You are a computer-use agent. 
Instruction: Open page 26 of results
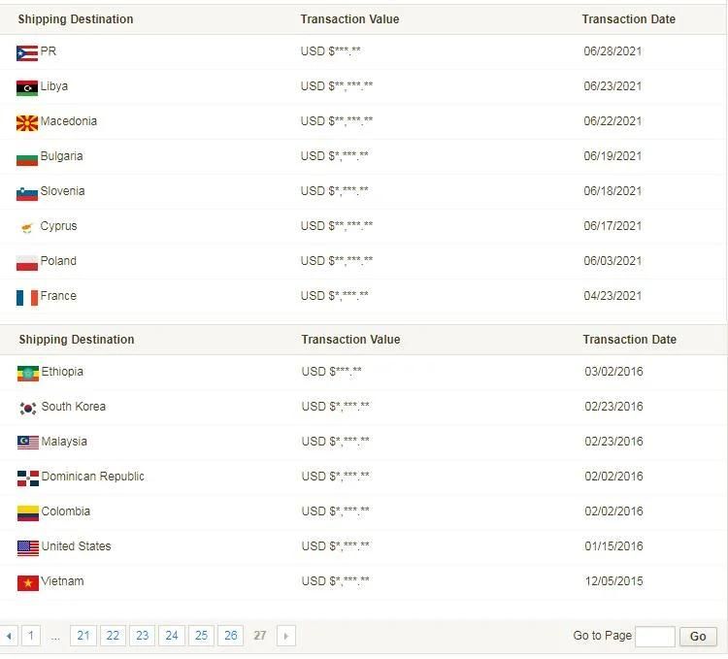click(231, 636)
